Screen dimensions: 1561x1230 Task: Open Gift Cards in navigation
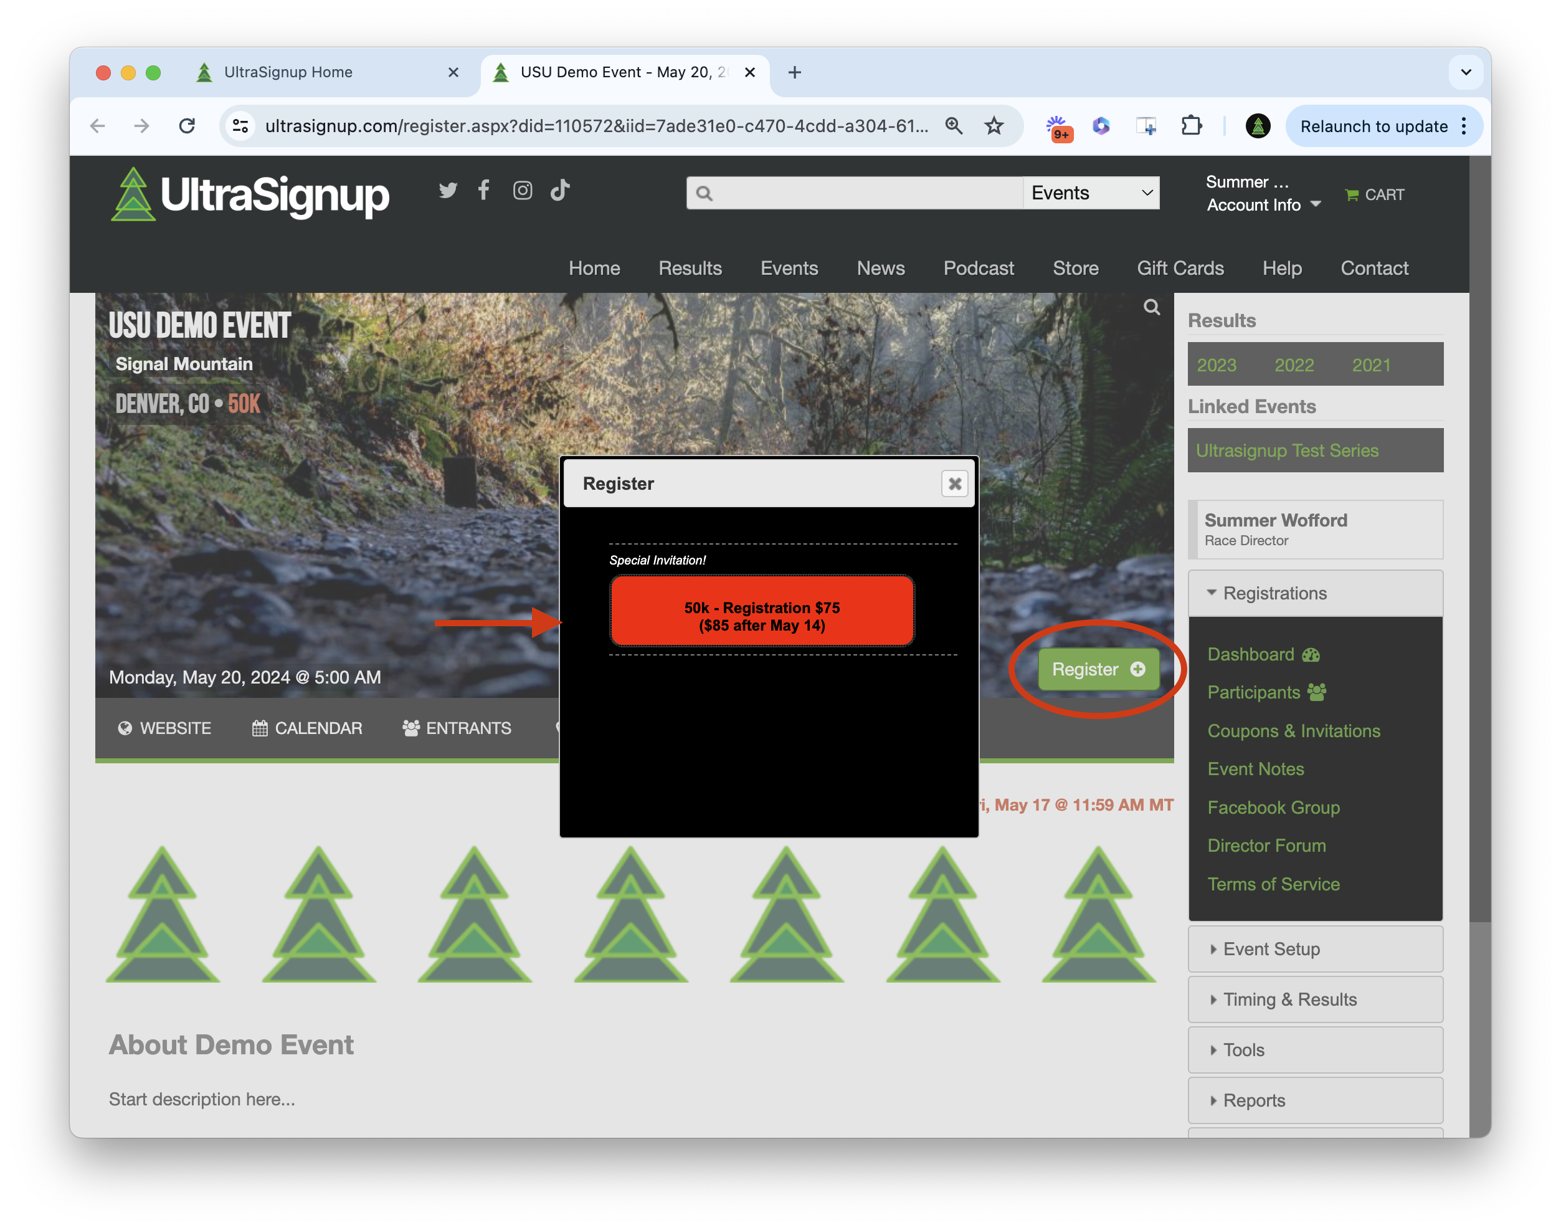click(x=1180, y=269)
